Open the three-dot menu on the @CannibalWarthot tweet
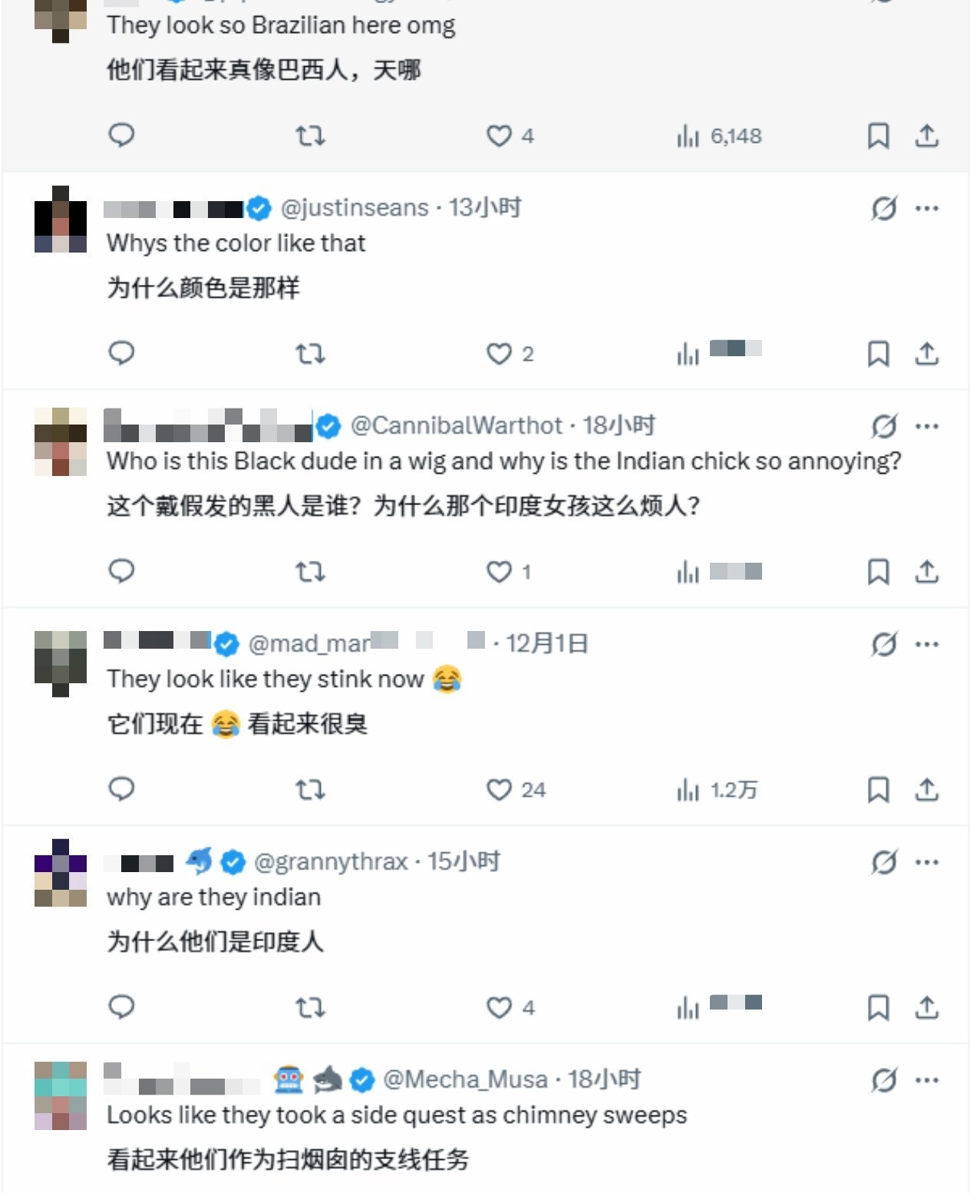The height and width of the screenshot is (1193, 970). point(927,426)
